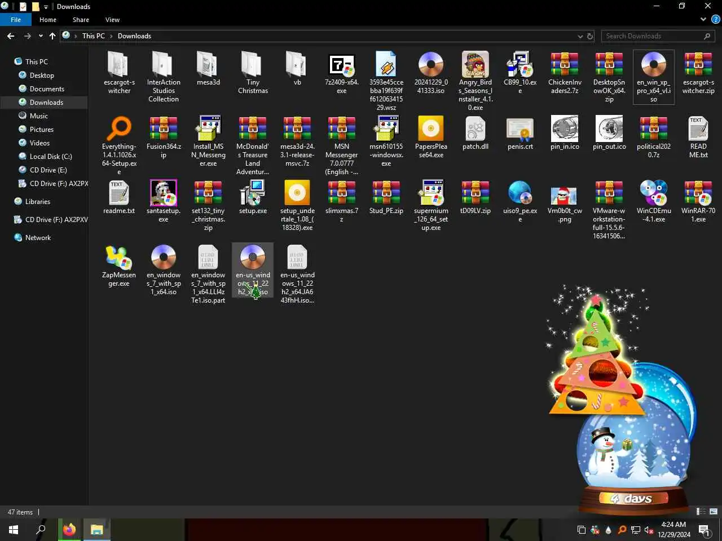The width and height of the screenshot is (722, 541).
Task: Open address bar history dropdown
Action: (580, 36)
